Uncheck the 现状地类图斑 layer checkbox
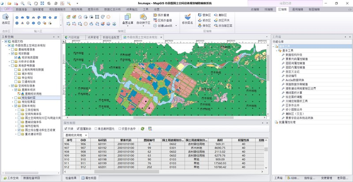 coord(16,58)
